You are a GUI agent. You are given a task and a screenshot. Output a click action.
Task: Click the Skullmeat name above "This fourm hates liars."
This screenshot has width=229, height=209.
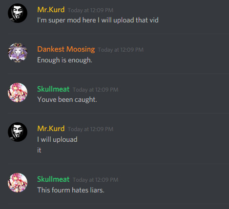tap(53, 179)
